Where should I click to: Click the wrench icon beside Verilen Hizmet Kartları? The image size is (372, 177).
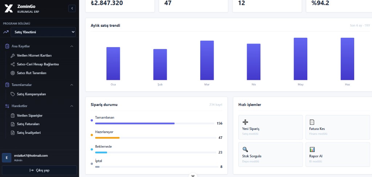(13, 56)
